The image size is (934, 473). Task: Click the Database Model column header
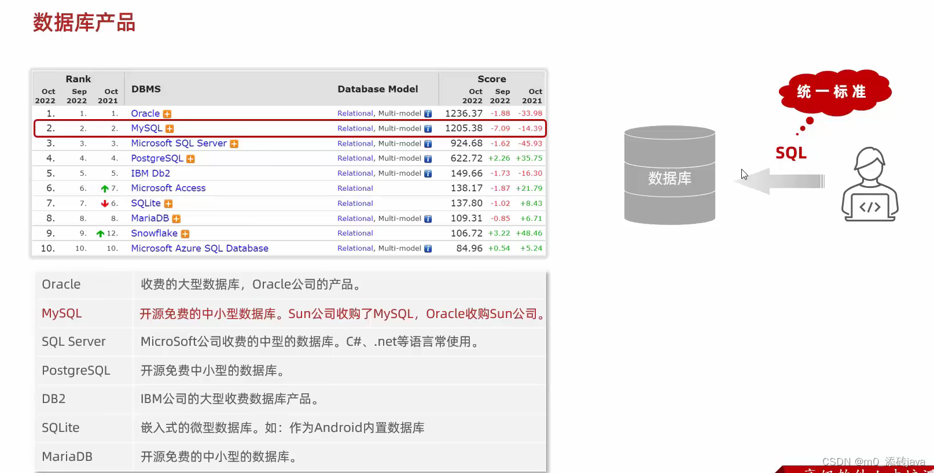click(378, 89)
